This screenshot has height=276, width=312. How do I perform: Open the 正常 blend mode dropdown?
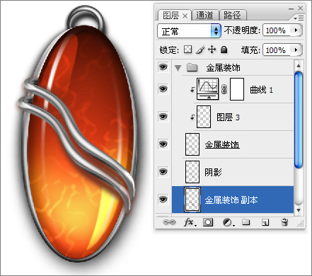click(x=189, y=31)
